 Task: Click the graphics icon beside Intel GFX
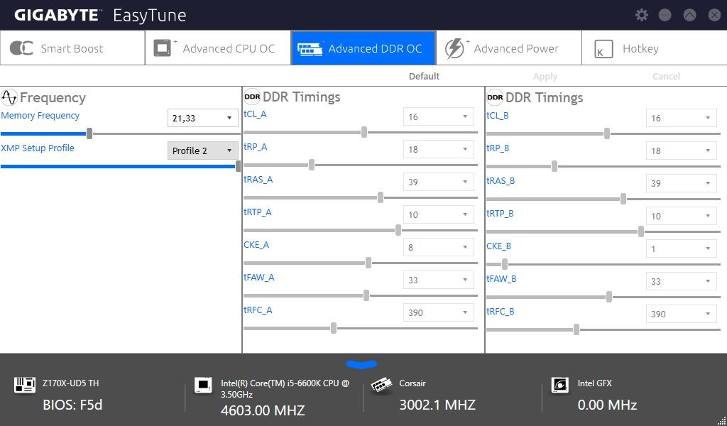559,386
